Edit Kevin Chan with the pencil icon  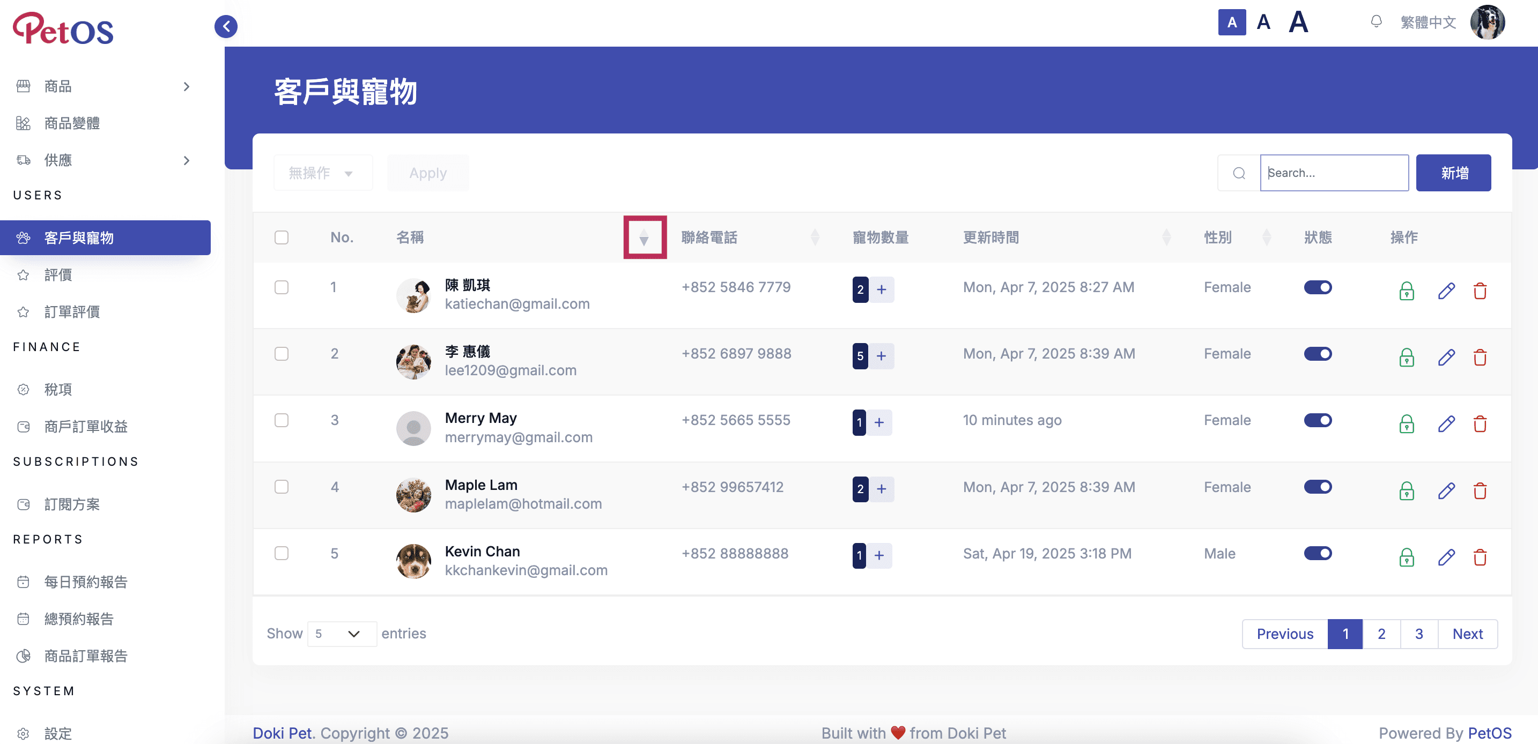(1445, 557)
